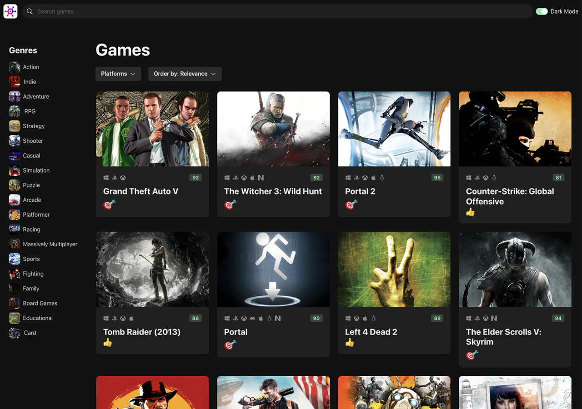Open the site logo in the top-left corner
The image size is (582, 409).
[x=10, y=11]
